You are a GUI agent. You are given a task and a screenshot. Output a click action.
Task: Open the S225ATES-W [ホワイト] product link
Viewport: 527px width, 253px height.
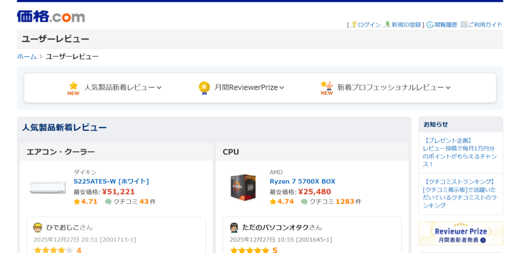pos(111,182)
